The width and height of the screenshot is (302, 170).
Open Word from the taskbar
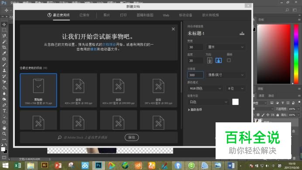pyautogui.click(x=231, y=165)
